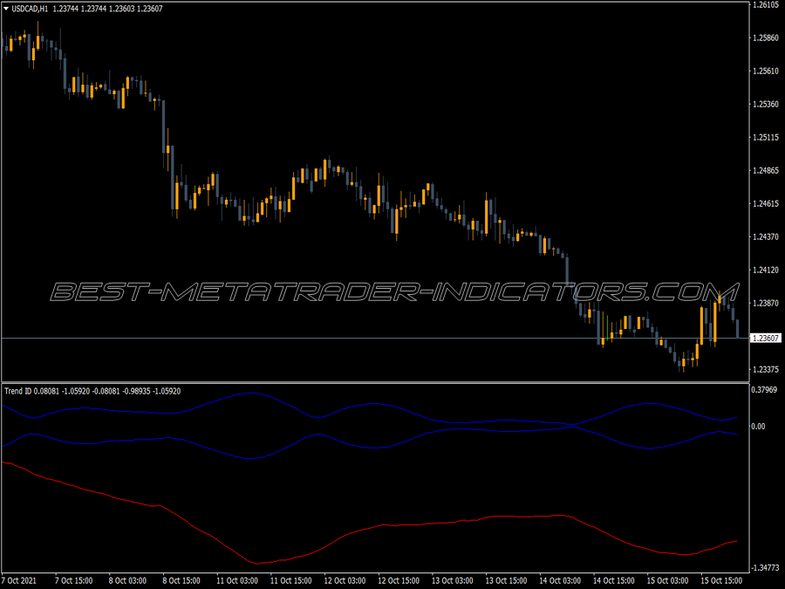The width and height of the screenshot is (785, 589).
Task: Click time axis label 8 Oct 03:00
Action: pyautogui.click(x=127, y=580)
